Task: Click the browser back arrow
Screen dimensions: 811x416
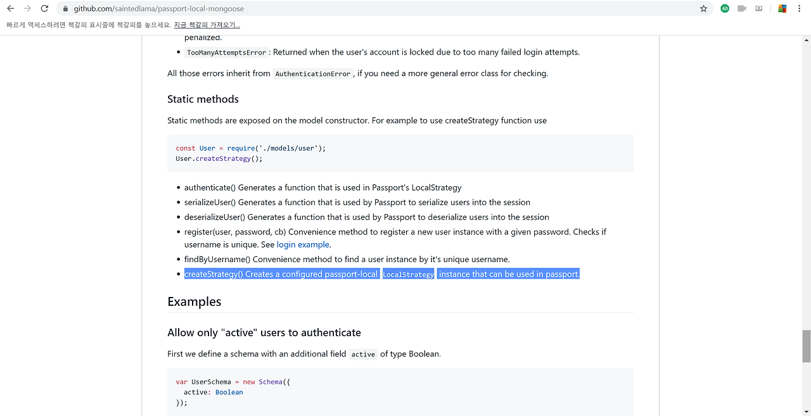Action: coord(10,9)
